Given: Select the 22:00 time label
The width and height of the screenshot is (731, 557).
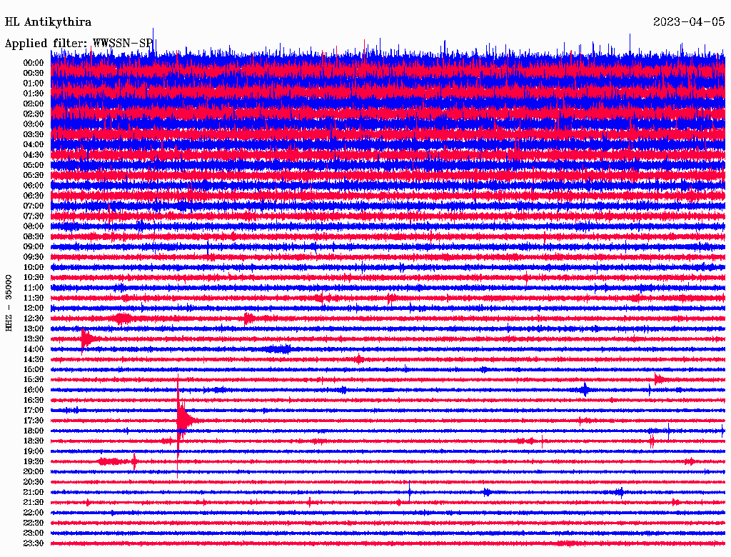Looking at the screenshot, I should (34, 513).
